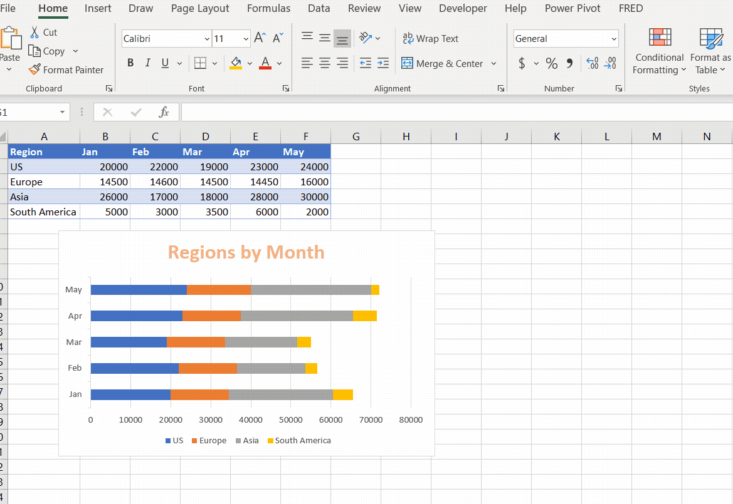Click the Copy icon
The image size is (733, 504).
tap(34, 51)
